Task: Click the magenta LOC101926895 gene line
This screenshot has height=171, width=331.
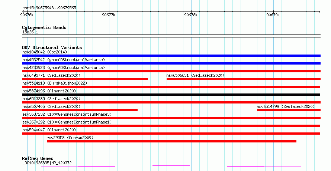Action: pos(171,167)
